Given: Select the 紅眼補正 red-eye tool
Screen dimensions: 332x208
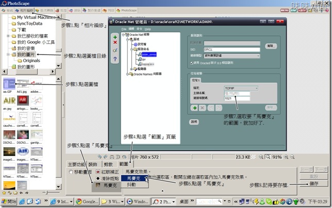Looking at the screenshot, I should [x=107, y=172].
